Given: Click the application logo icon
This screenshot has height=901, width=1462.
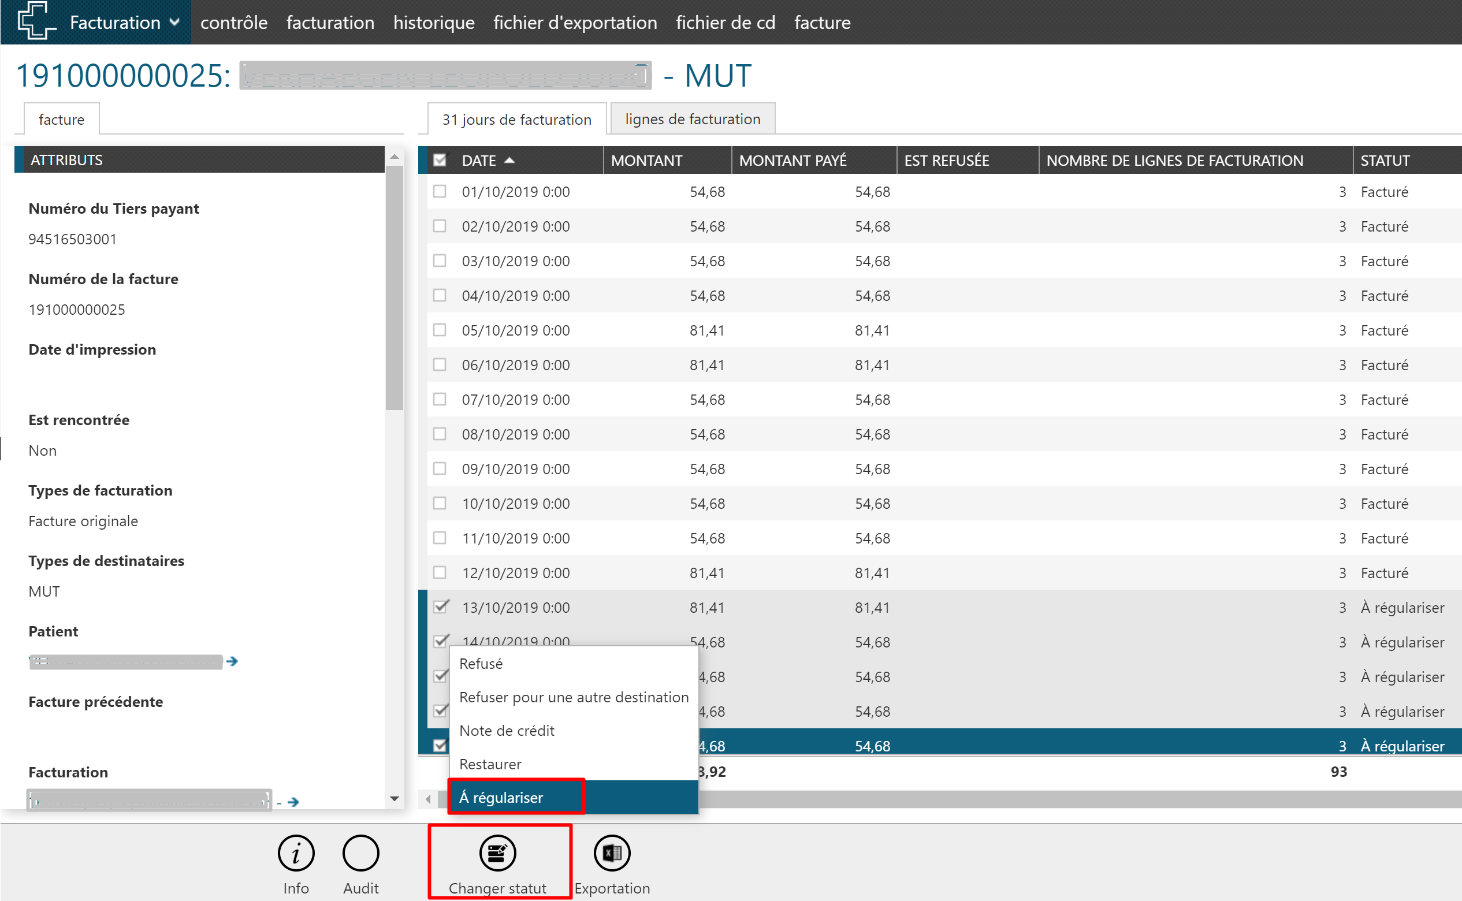Looking at the screenshot, I should point(36,21).
